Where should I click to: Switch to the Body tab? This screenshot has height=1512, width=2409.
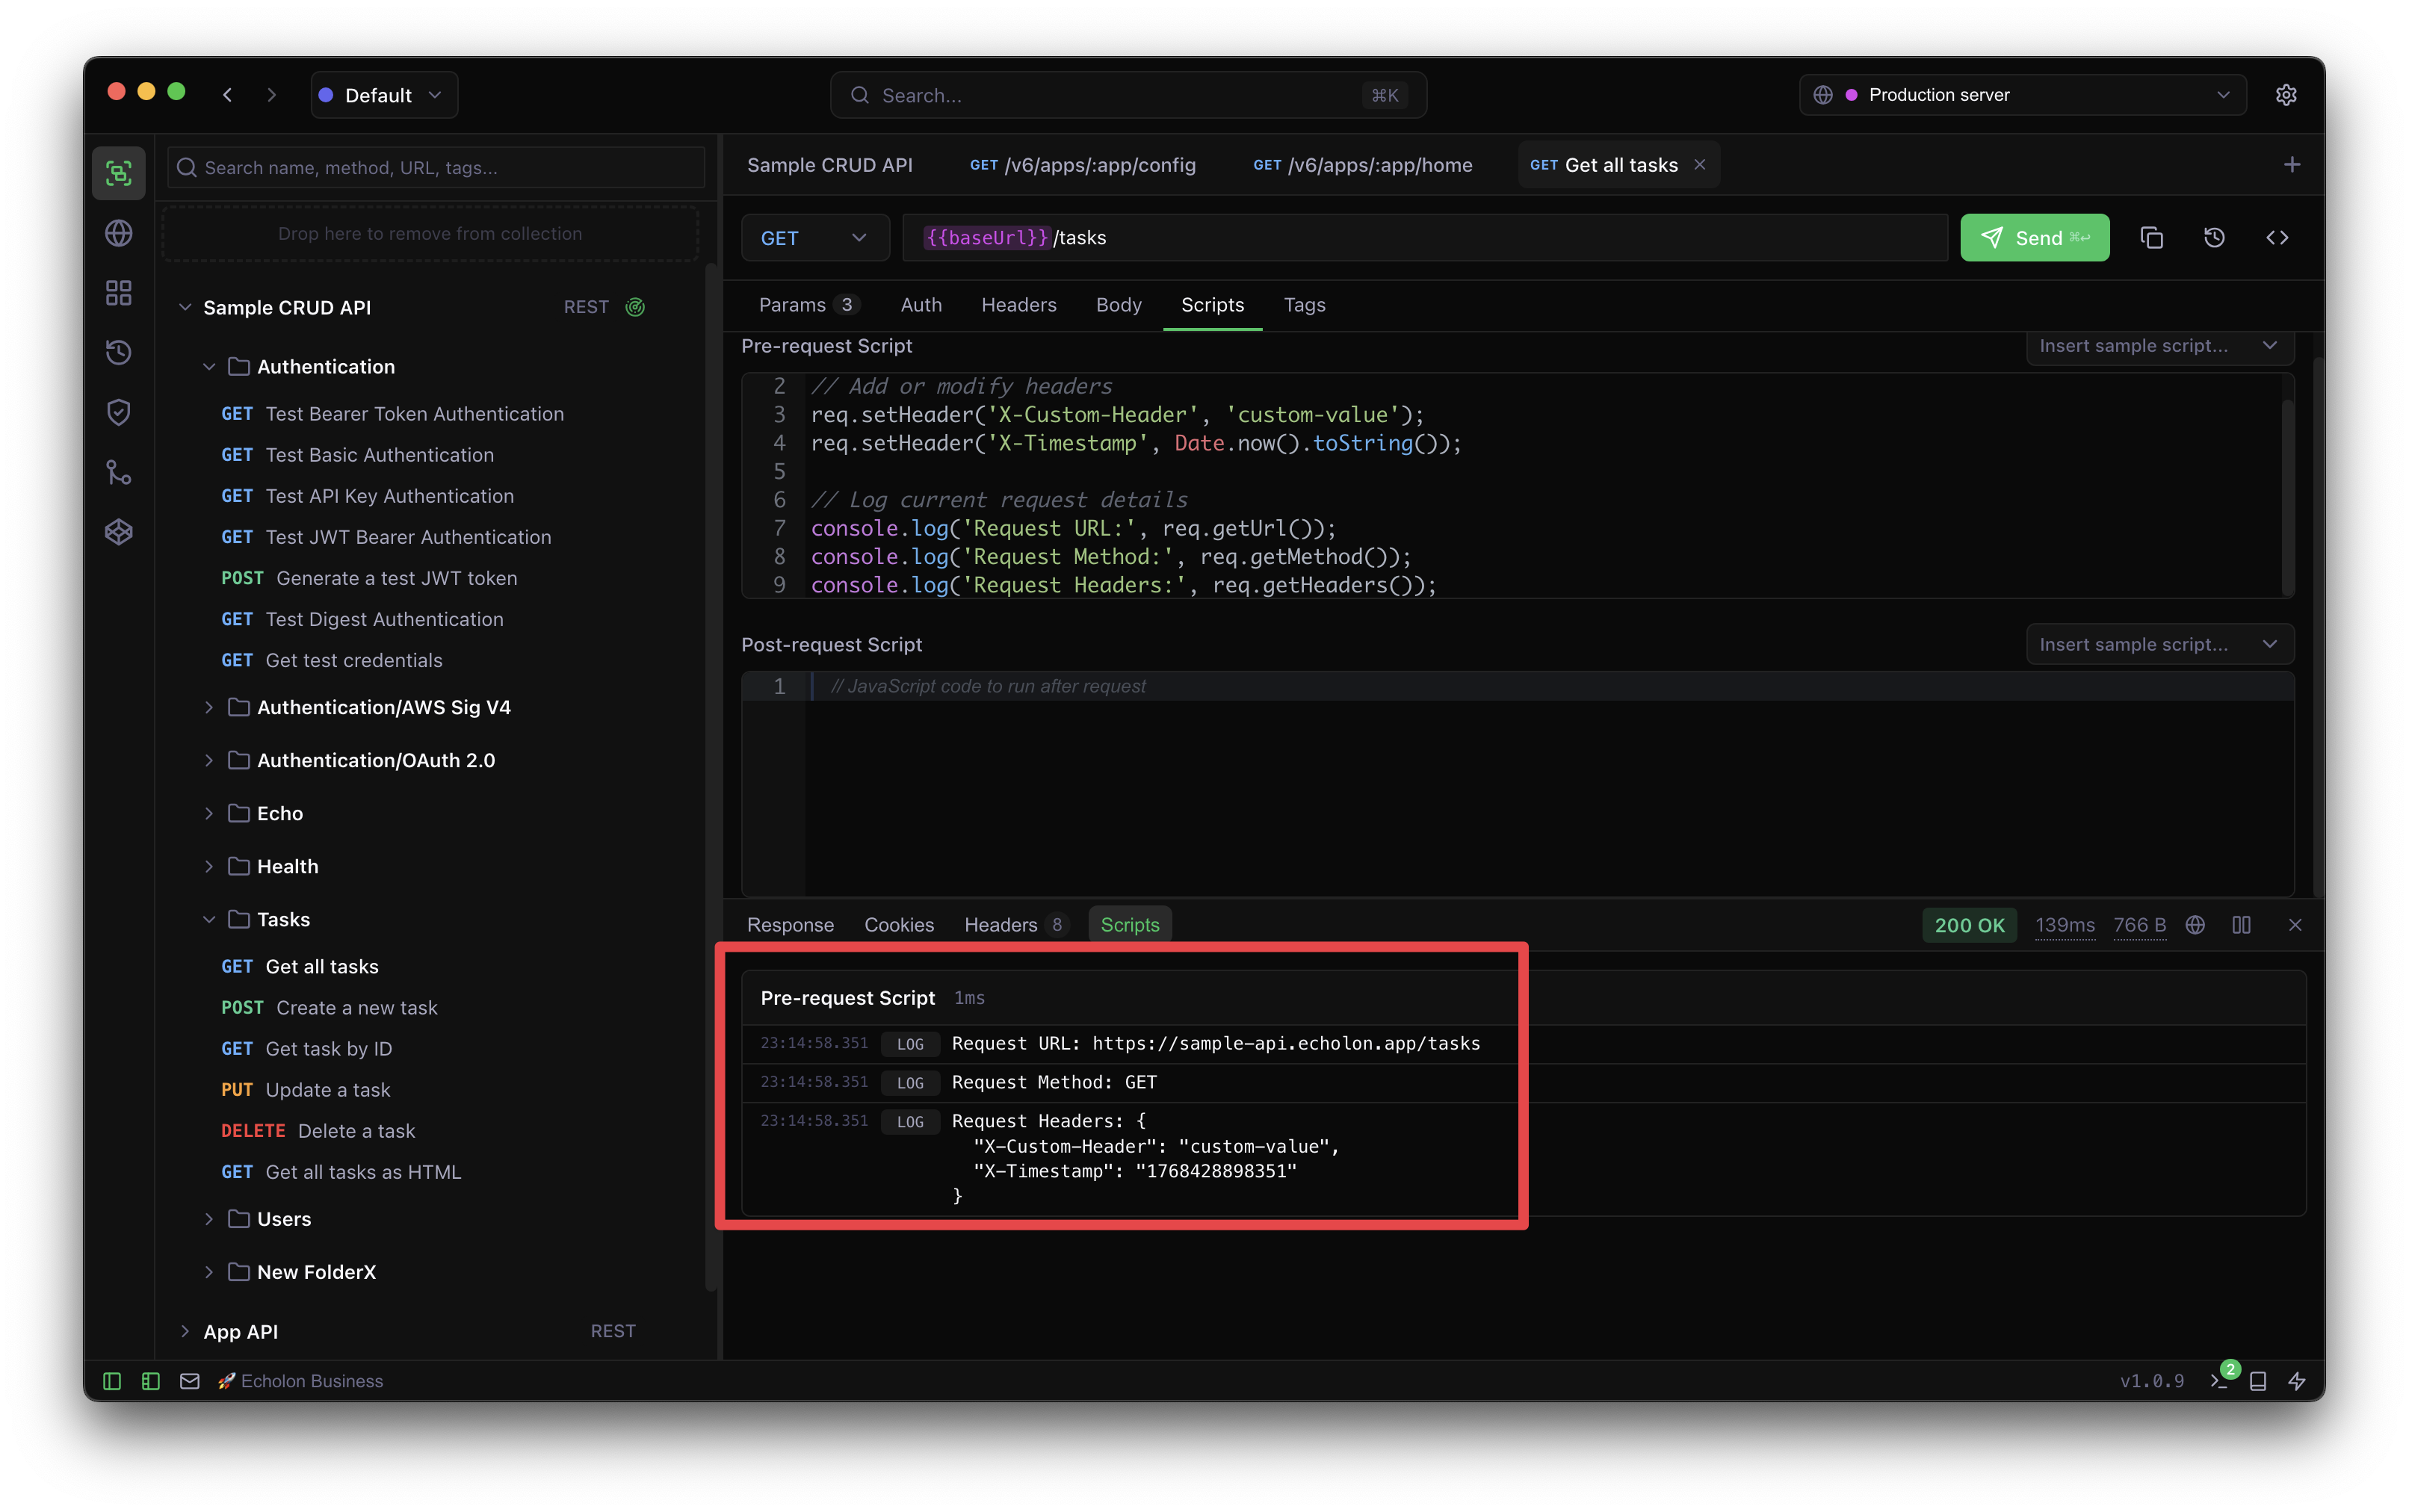coord(1118,305)
